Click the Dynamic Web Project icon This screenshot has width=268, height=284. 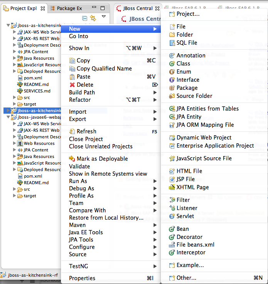tap(172, 138)
